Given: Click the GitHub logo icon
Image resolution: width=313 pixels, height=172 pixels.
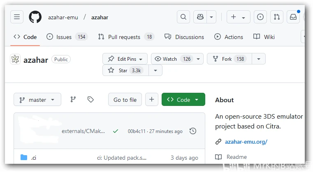Looking at the screenshot, I should tap(35, 17).
